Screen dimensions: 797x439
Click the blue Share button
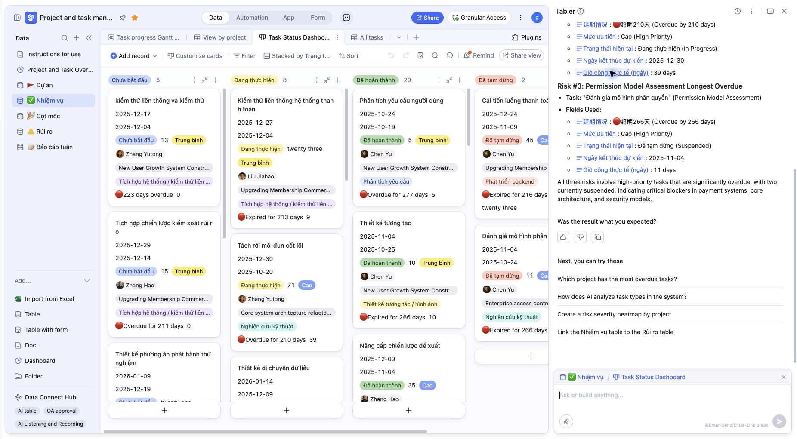(x=427, y=18)
